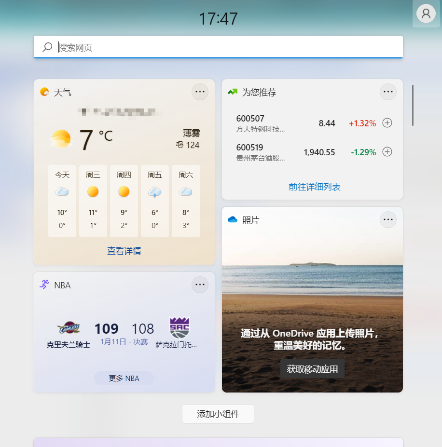Click the 添加小组件 button
This screenshot has height=447, width=442.
[218, 414]
